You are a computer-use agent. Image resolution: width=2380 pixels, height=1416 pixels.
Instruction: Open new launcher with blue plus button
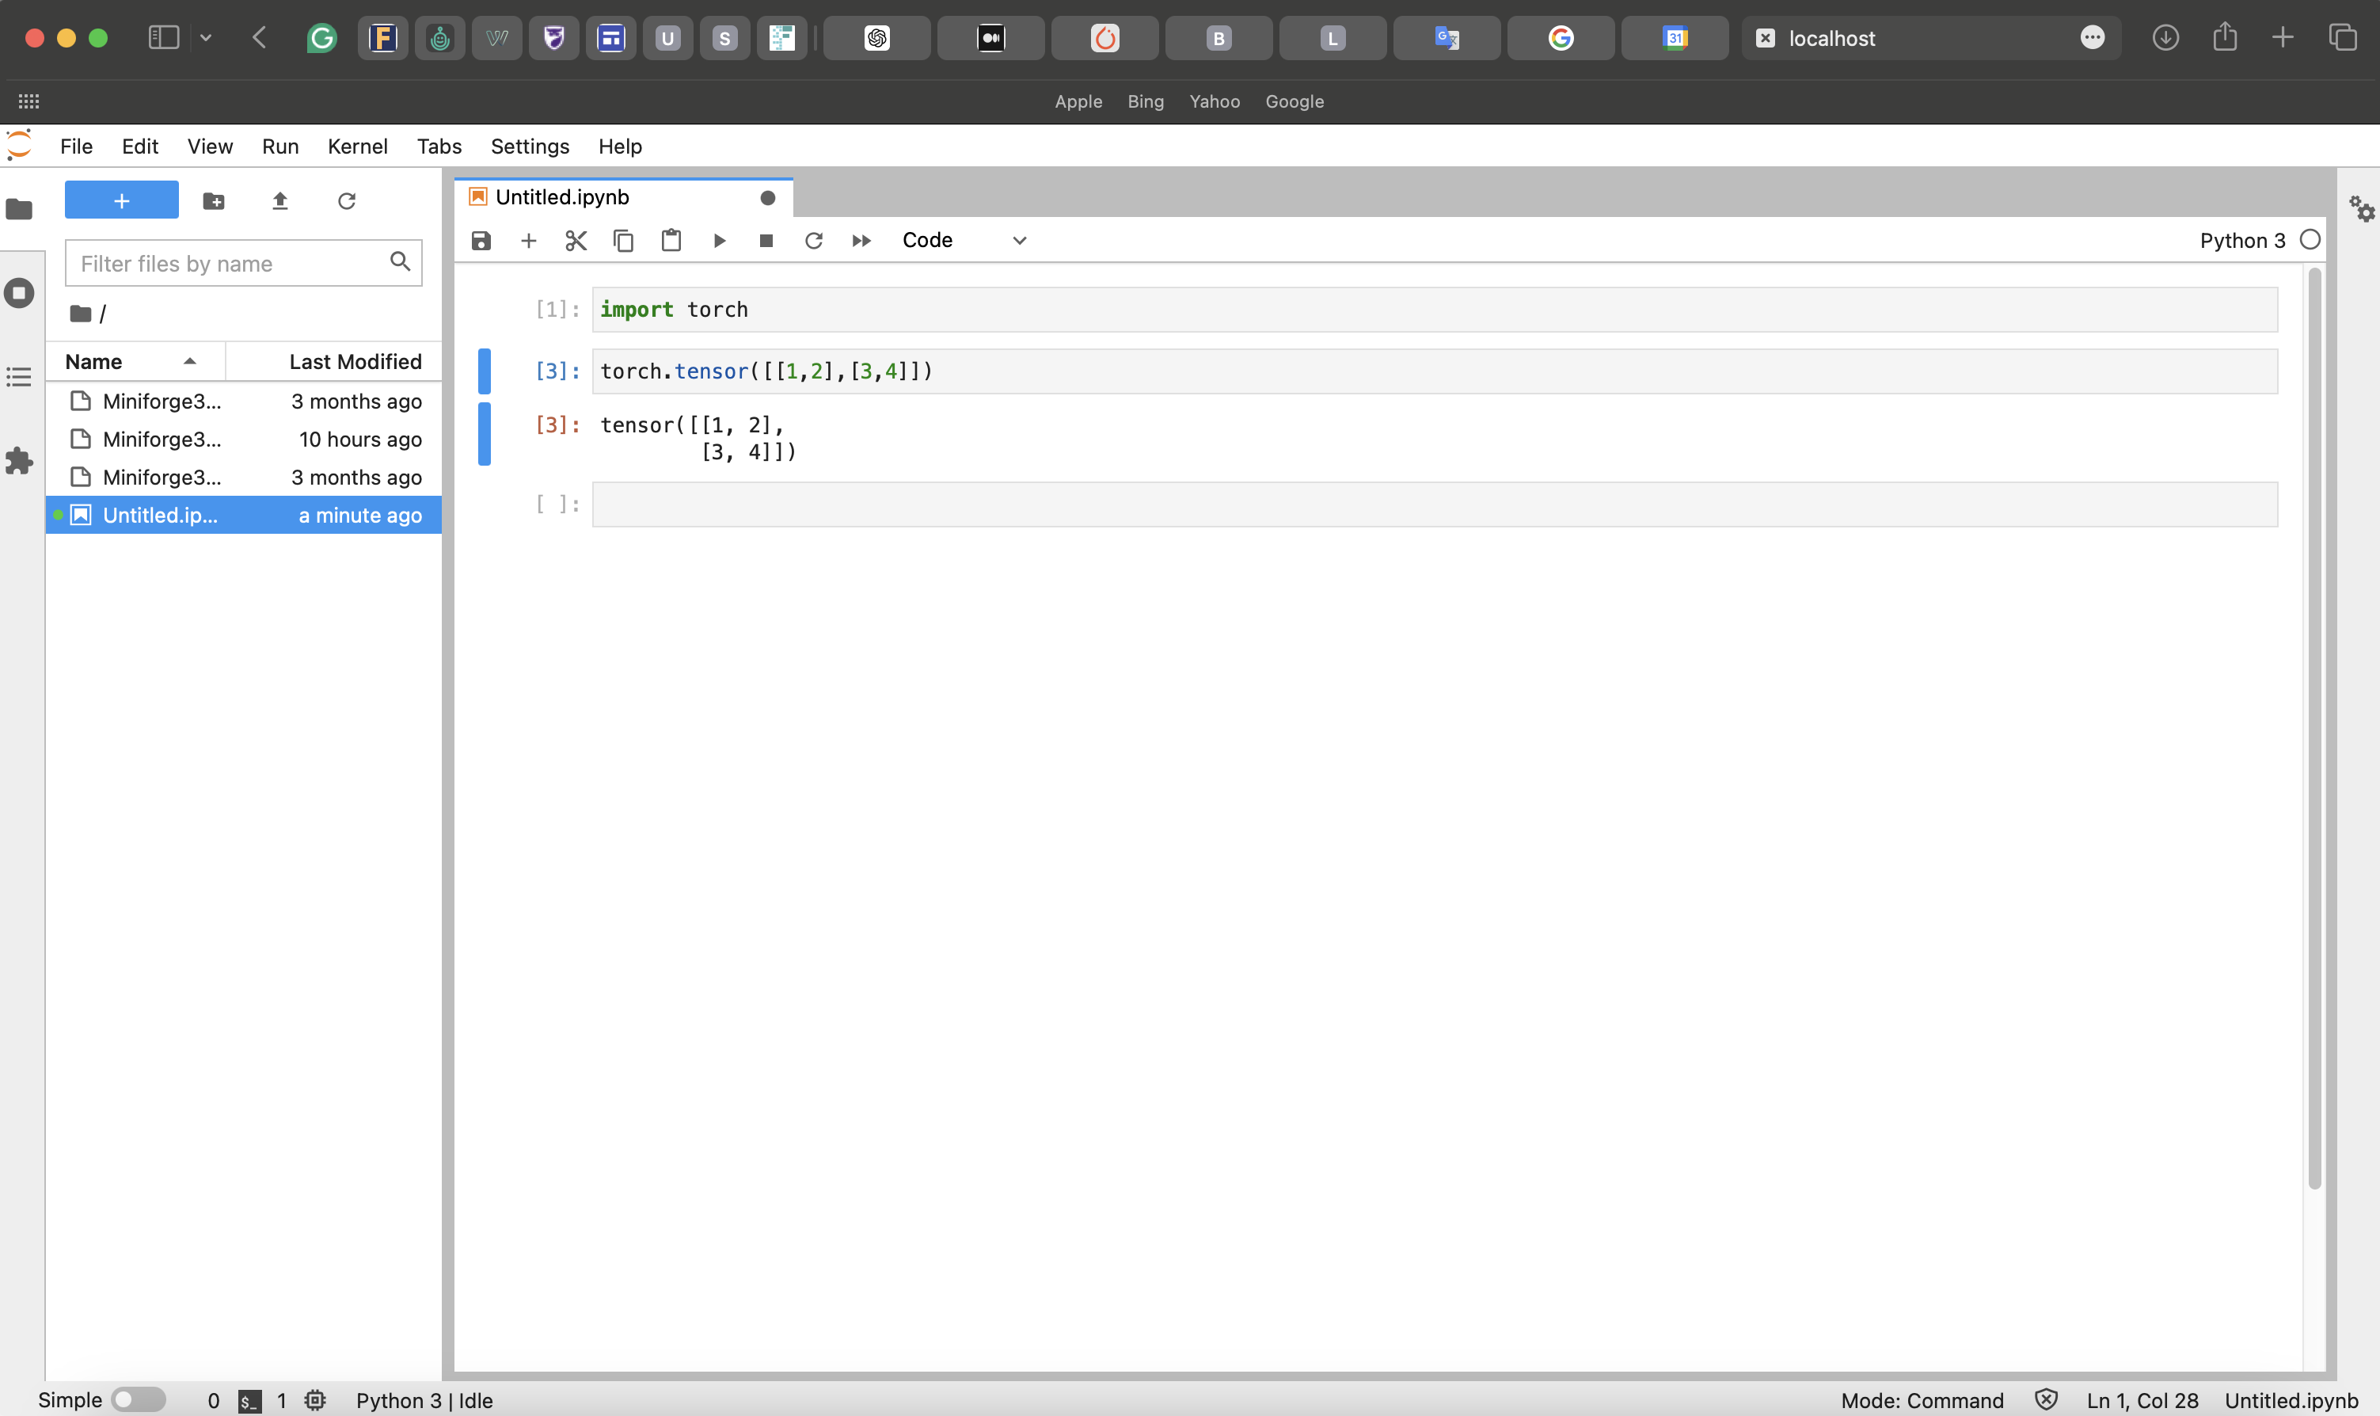click(x=122, y=200)
